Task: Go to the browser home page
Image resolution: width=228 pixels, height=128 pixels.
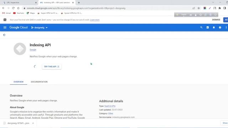Action: coord(18,8)
